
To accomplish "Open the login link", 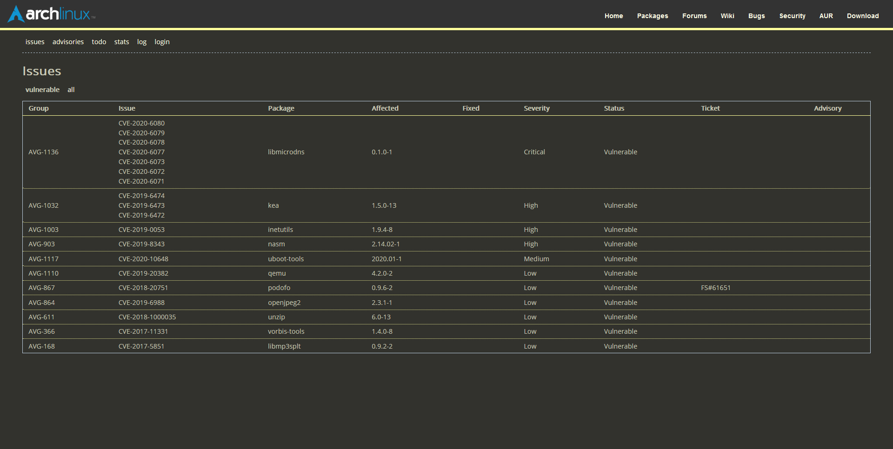I will pos(162,42).
